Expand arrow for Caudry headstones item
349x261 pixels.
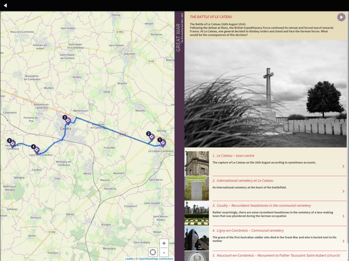(x=343, y=216)
